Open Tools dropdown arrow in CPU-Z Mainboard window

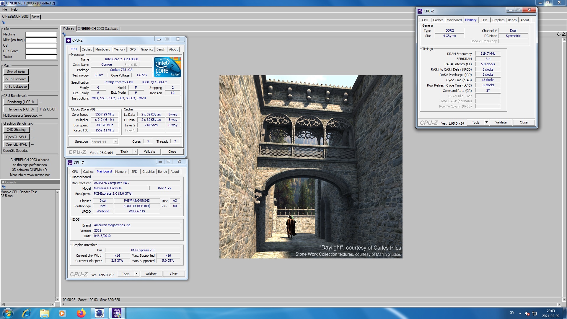point(136,274)
